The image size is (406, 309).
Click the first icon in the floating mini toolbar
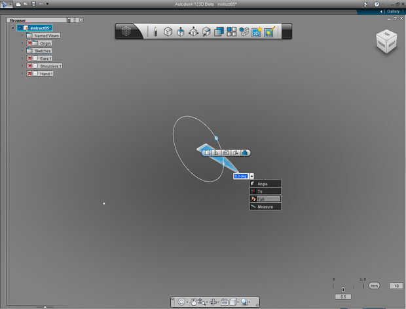(x=207, y=153)
